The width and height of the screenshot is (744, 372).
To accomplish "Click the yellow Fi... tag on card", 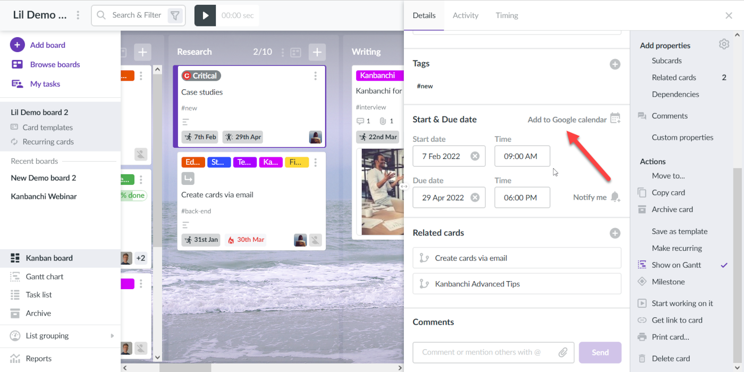I will tap(297, 162).
